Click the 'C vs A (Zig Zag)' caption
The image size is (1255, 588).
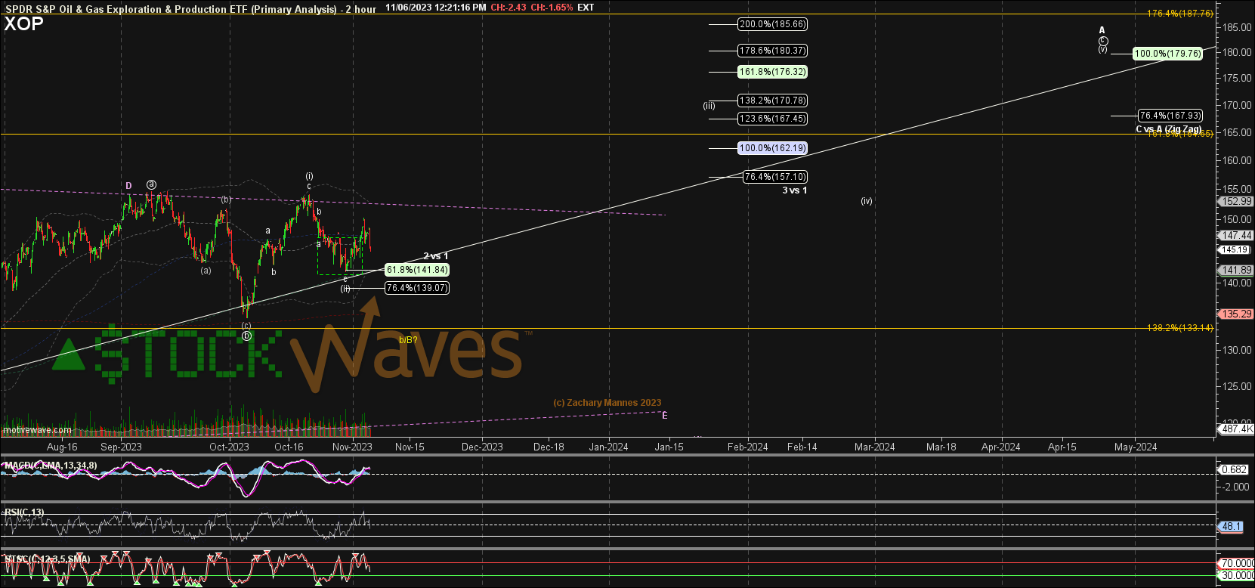click(1168, 129)
